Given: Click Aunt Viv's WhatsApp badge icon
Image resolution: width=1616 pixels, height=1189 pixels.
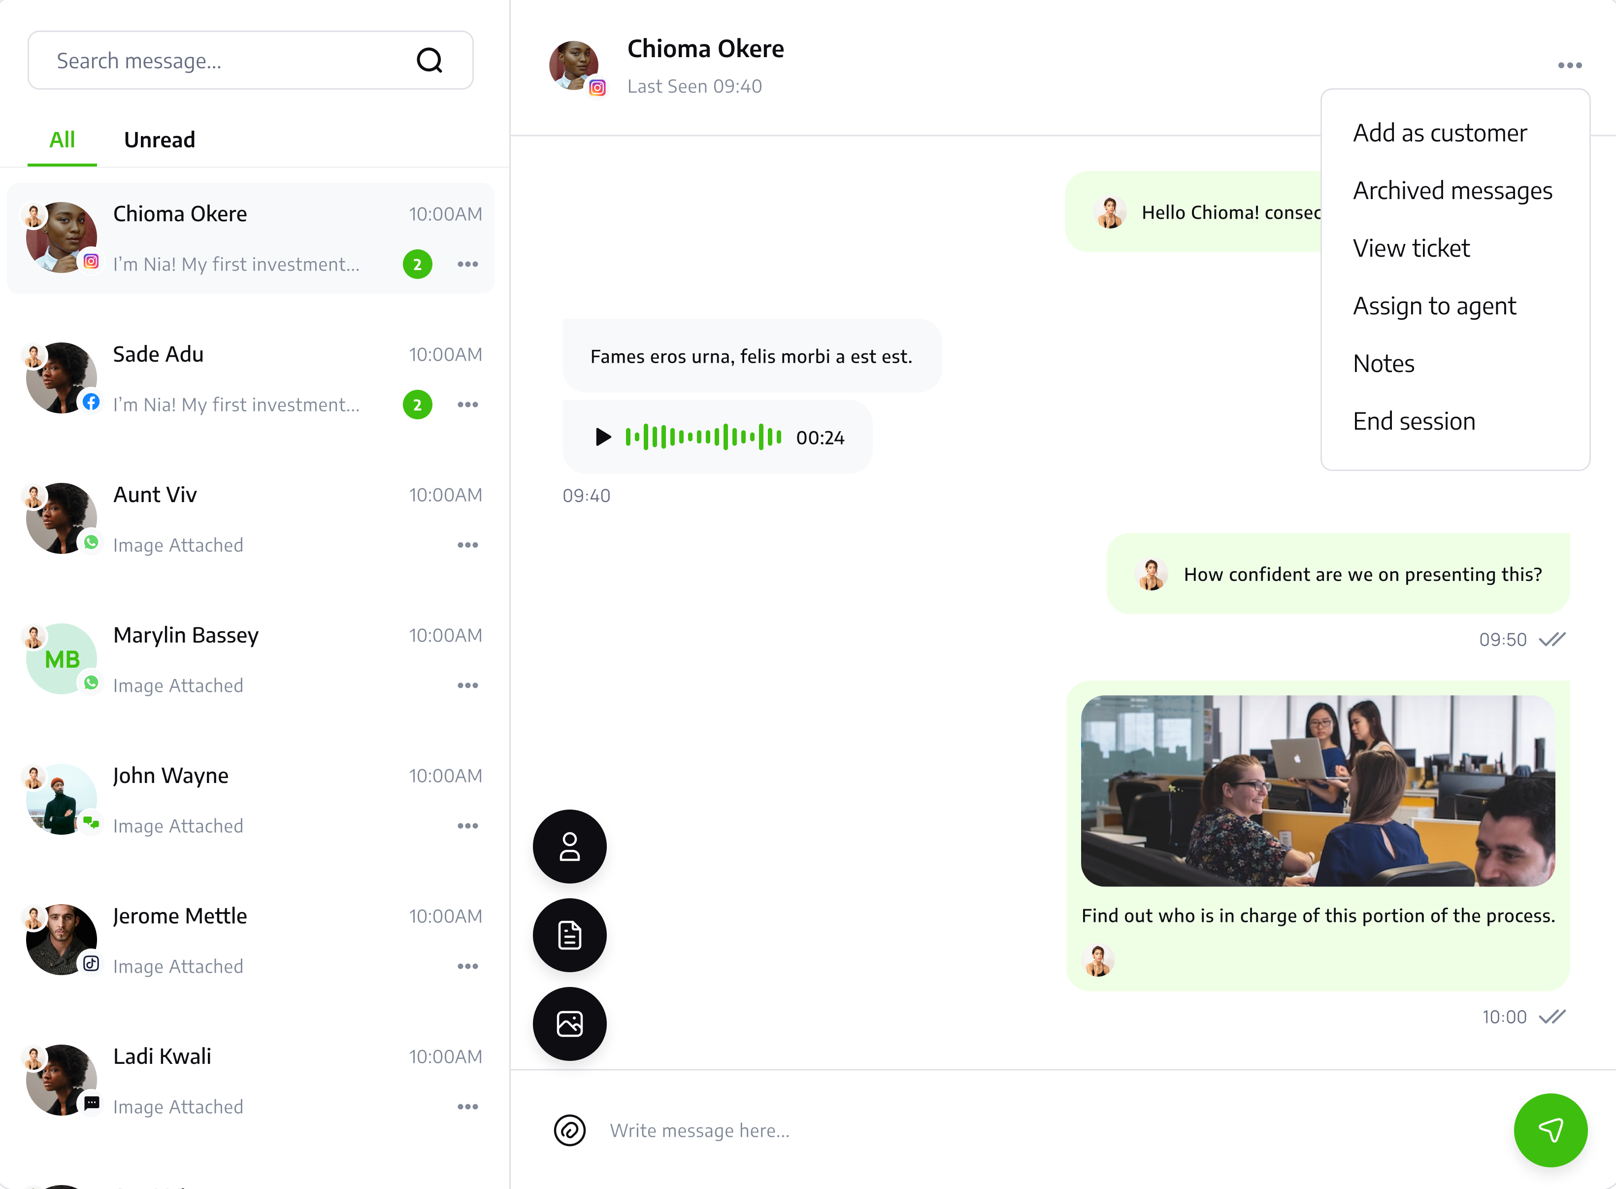Looking at the screenshot, I should (x=91, y=542).
